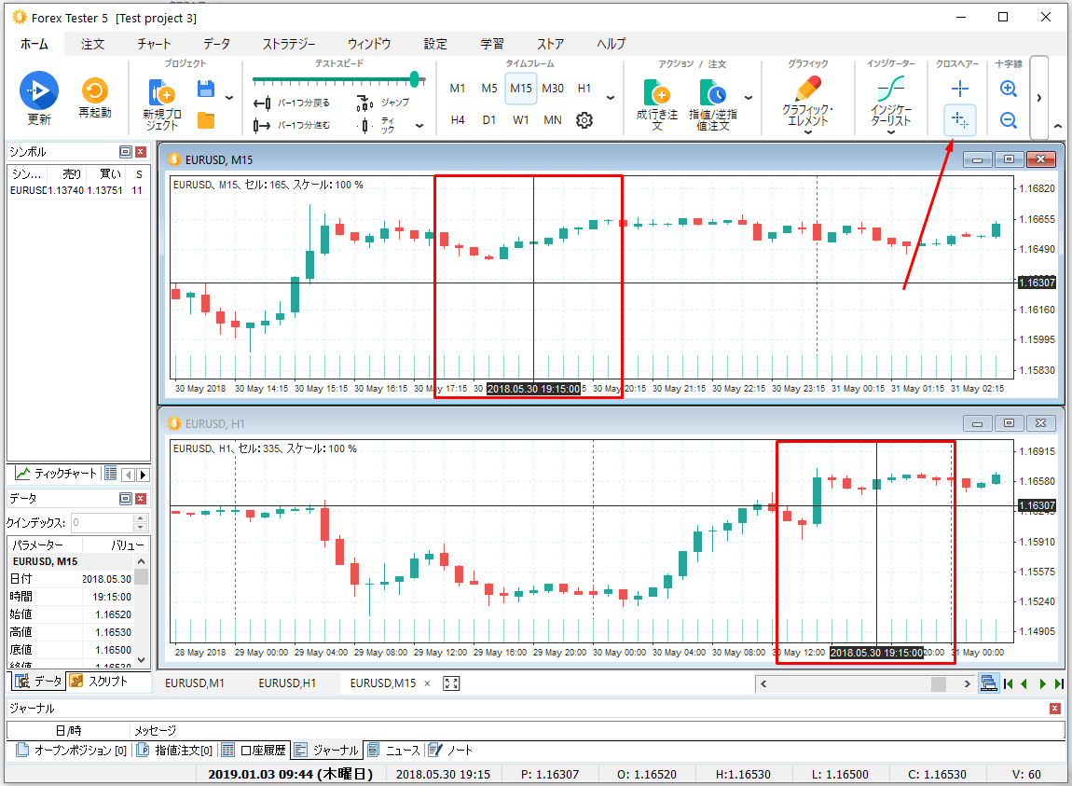Switch timeframe to H4

click(x=458, y=120)
